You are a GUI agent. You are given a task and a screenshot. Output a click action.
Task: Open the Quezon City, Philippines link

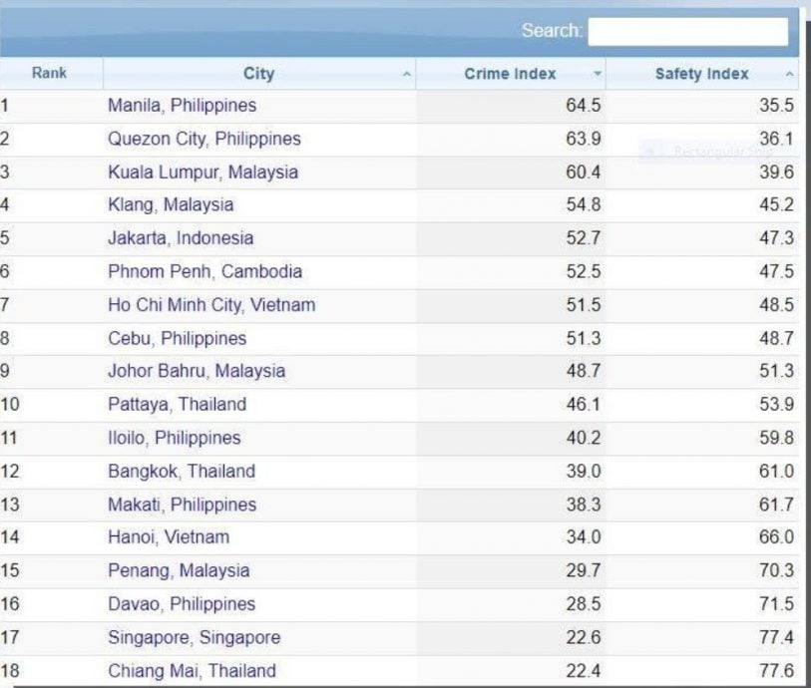(203, 139)
